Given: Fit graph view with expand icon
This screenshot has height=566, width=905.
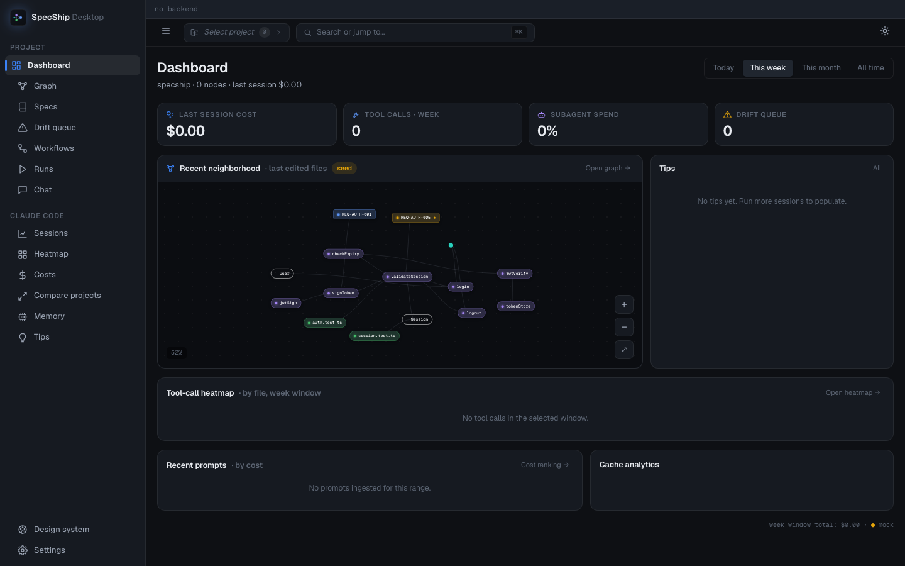Looking at the screenshot, I should pyautogui.click(x=624, y=350).
